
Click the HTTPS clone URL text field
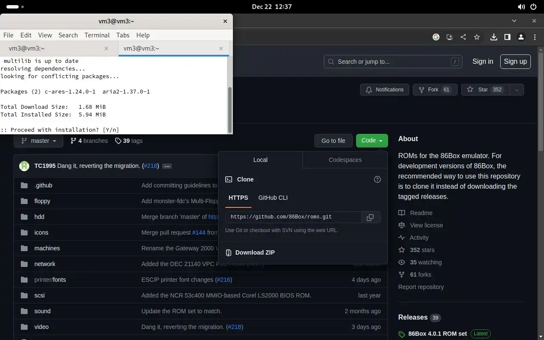293,217
